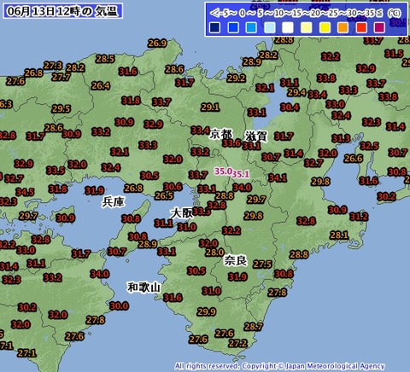Screen dimensions: 410x372
Task: Click the magenta 35 and above legend swatch
Action: coord(380,28)
